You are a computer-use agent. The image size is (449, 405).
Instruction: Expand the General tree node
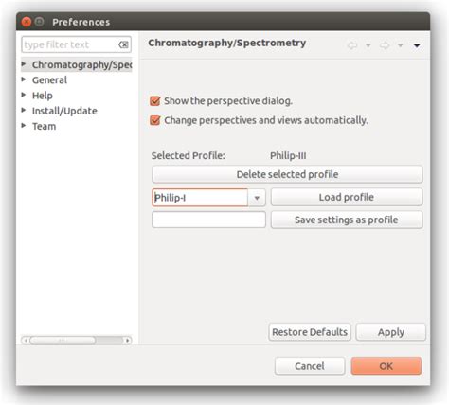click(24, 79)
